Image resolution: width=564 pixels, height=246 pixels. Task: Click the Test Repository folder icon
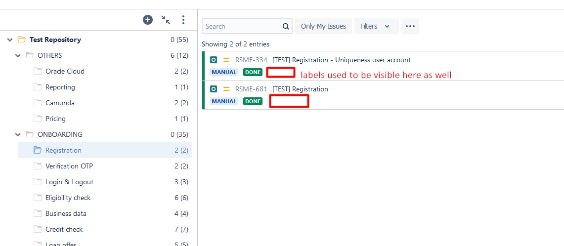pyautogui.click(x=22, y=40)
